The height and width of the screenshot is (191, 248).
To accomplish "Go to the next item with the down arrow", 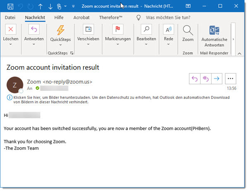I will pos(50,7).
